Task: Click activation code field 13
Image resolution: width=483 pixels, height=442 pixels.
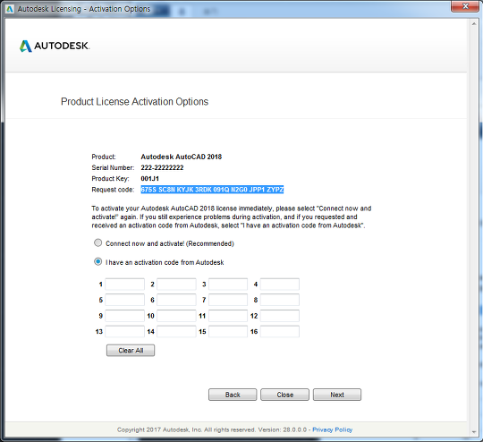Action: pyautogui.click(x=124, y=332)
